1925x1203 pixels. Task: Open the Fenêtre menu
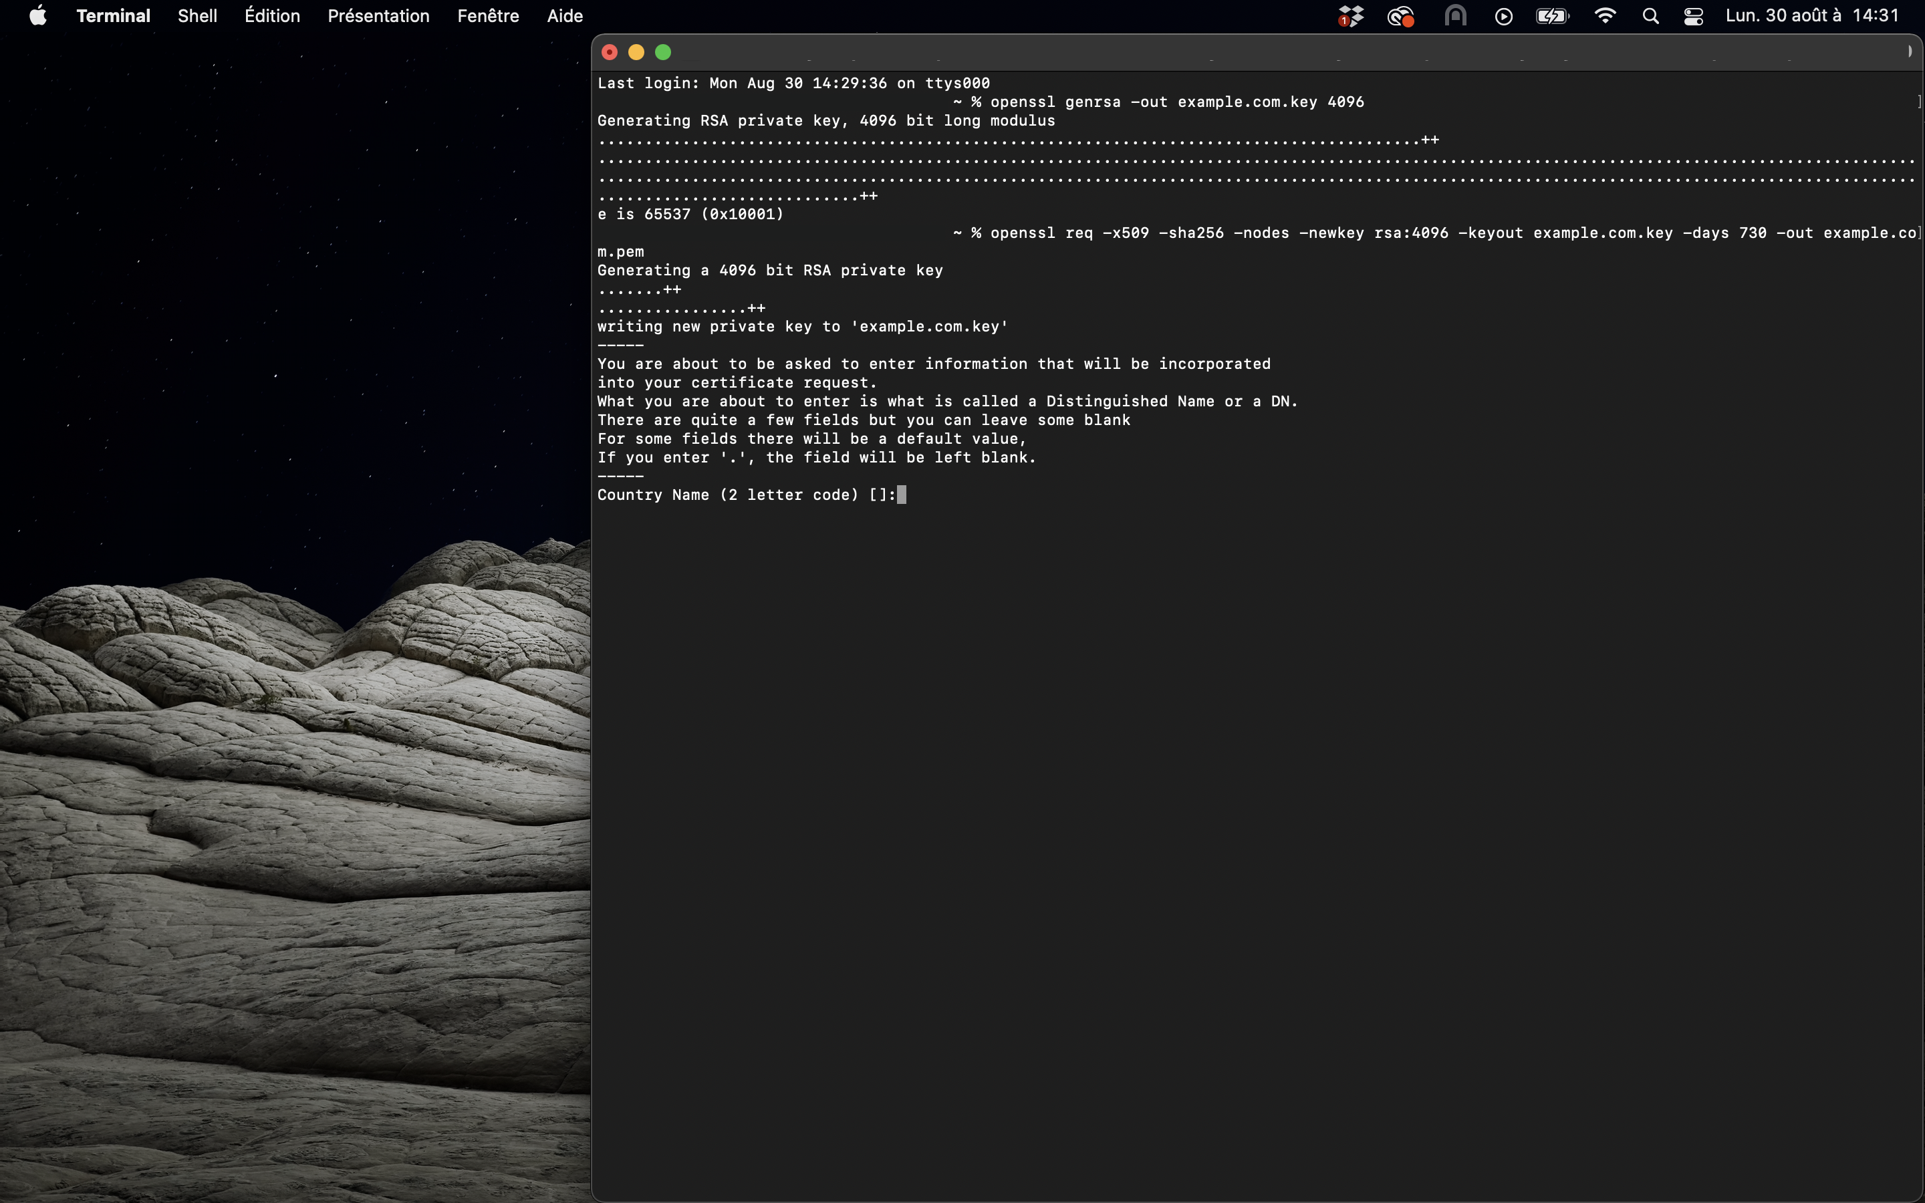(488, 16)
